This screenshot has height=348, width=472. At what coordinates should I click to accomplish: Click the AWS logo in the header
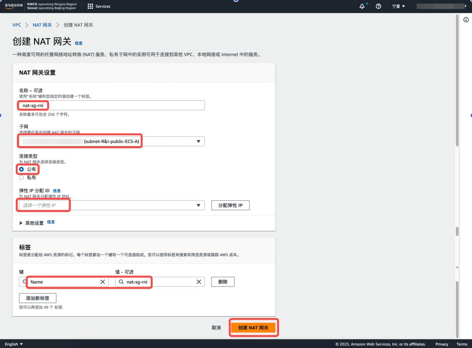pyautogui.click(x=14, y=6)
